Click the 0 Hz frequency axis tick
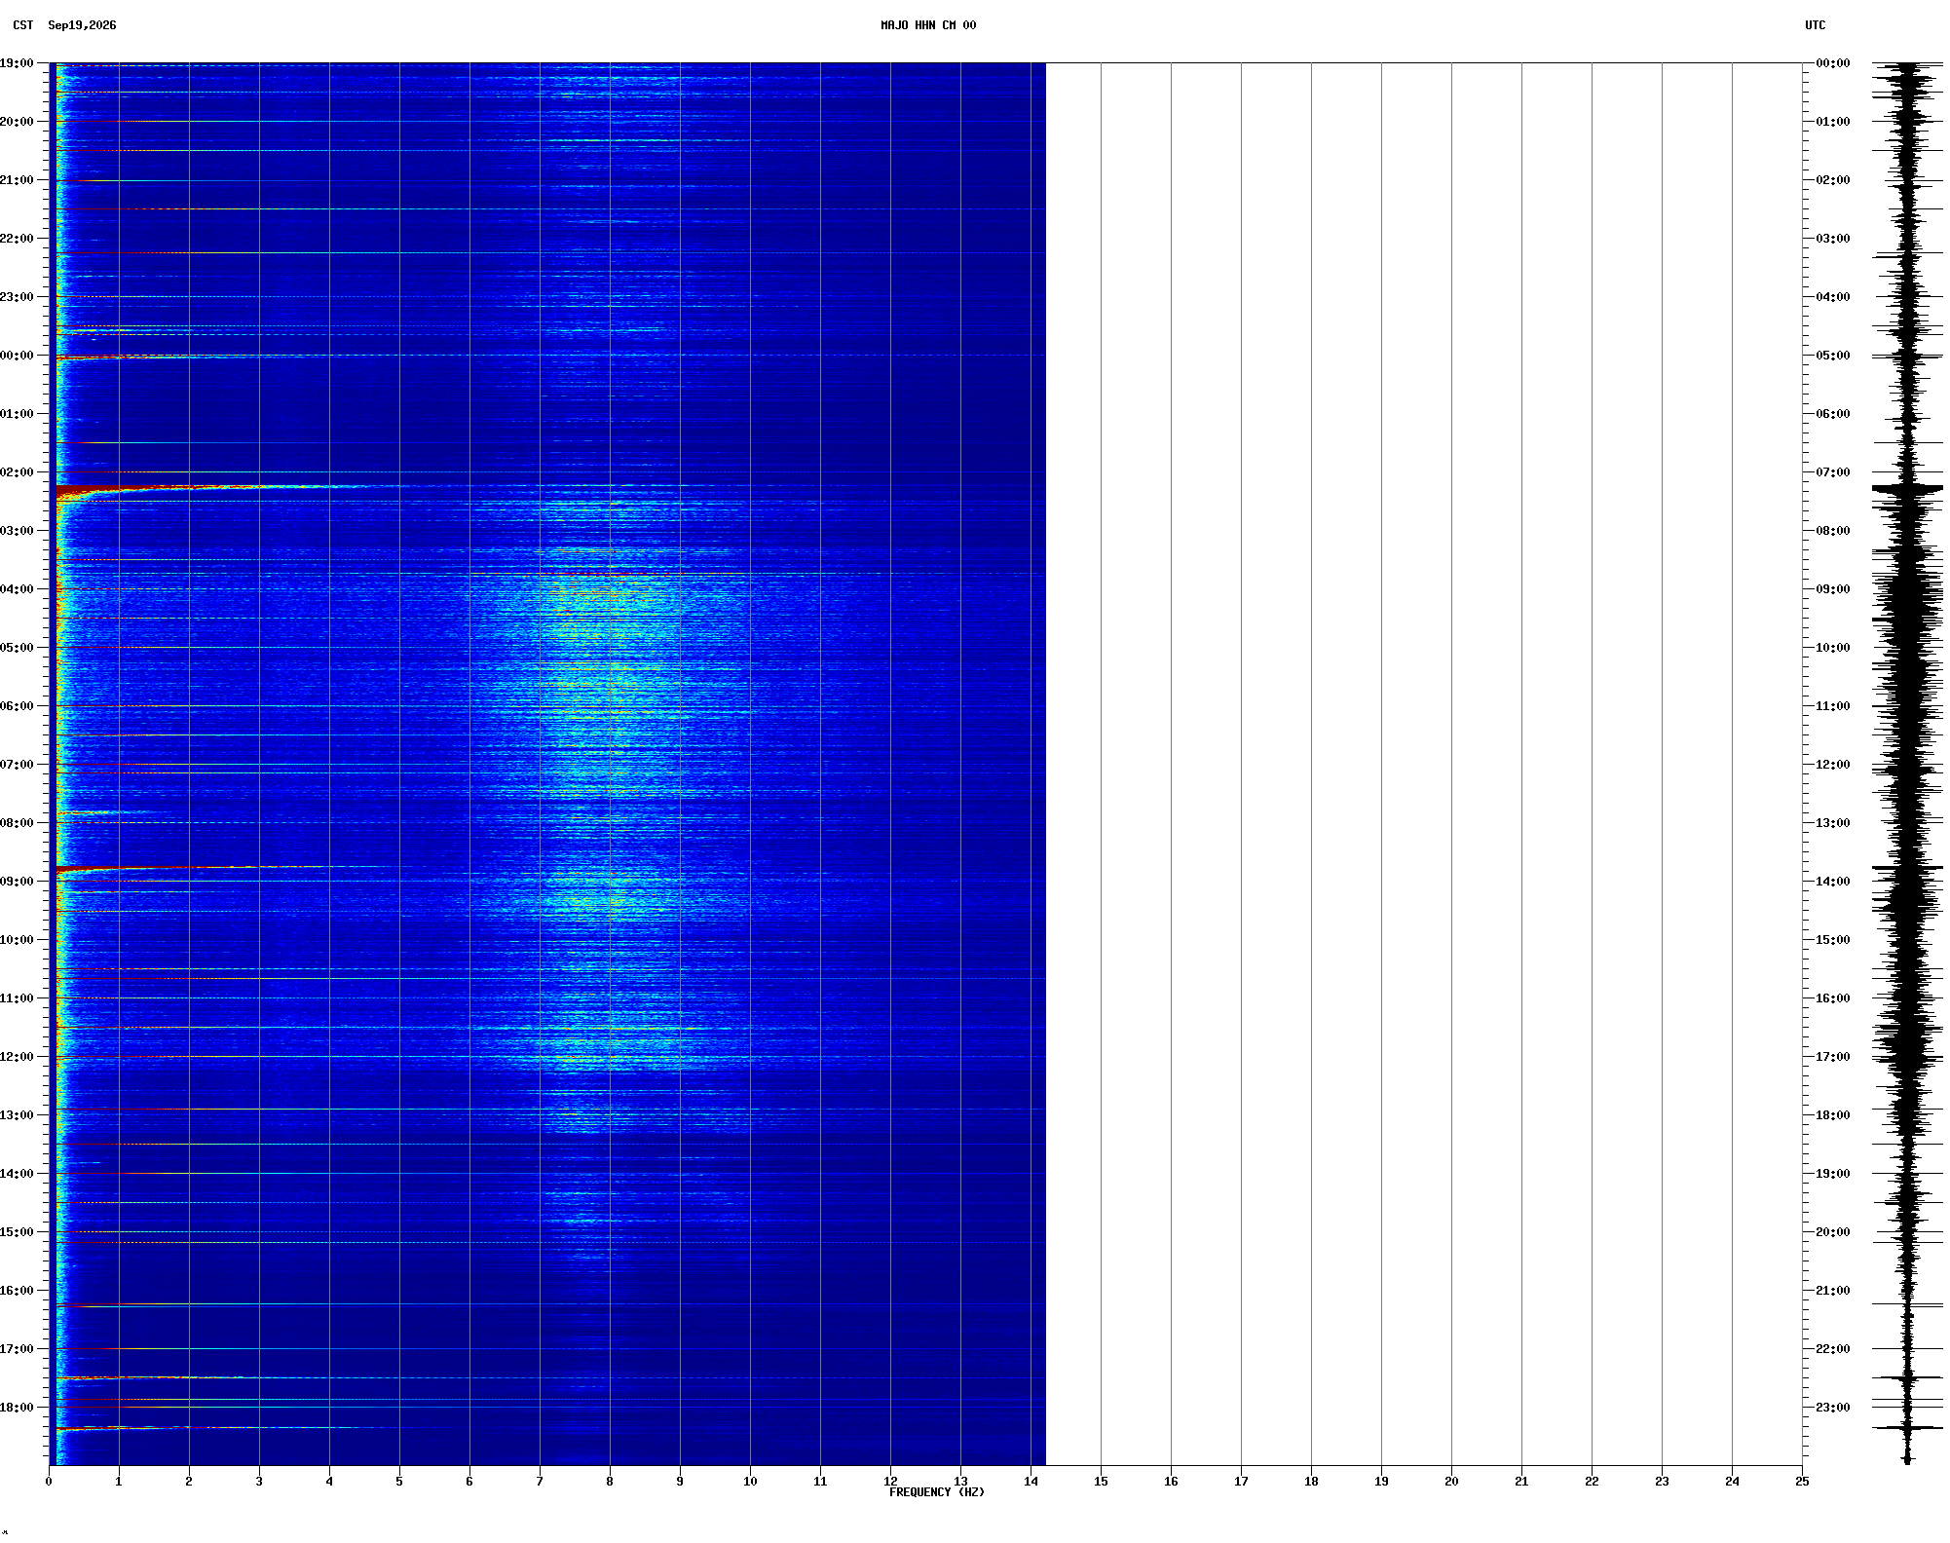 pyautogui.click(x=49, y=1482)
